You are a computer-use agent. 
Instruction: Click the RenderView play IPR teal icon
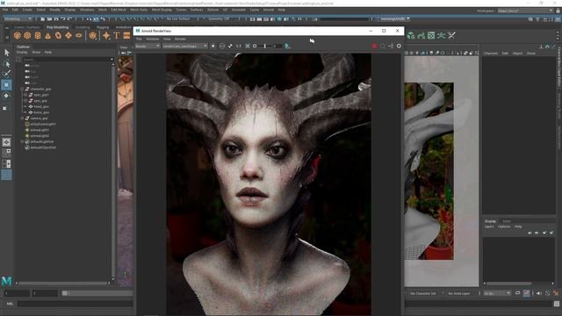tap(287, 46)
